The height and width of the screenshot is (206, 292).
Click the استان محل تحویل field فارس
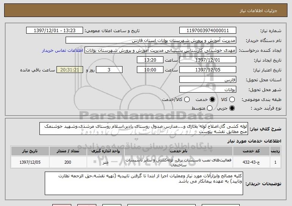(208, 80)
